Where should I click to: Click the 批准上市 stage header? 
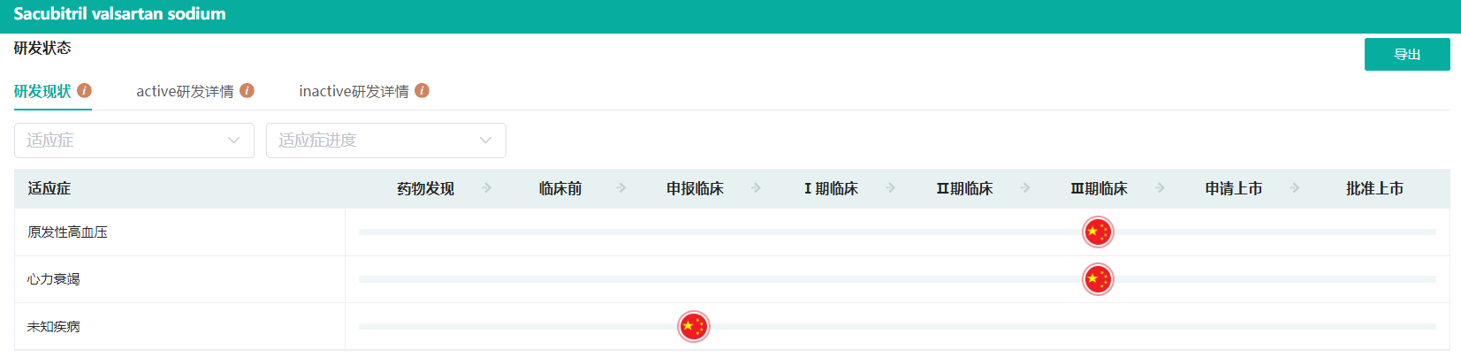(1374, 188)
